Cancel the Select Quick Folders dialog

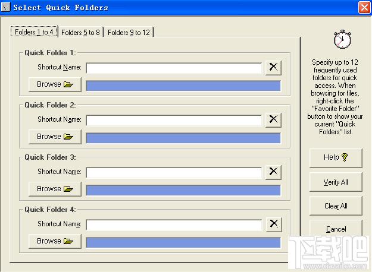[336, 228]
